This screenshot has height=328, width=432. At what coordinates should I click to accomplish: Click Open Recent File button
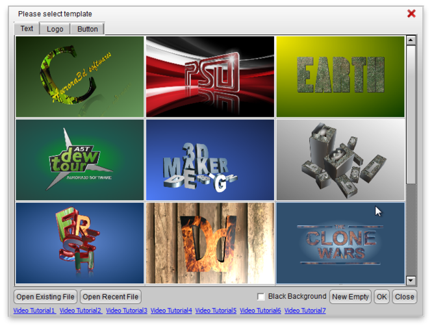[110, 297]
